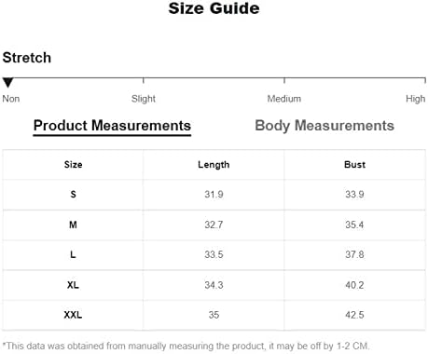
Task: Click the High end of the stretch scale
Action: point(415,99)
